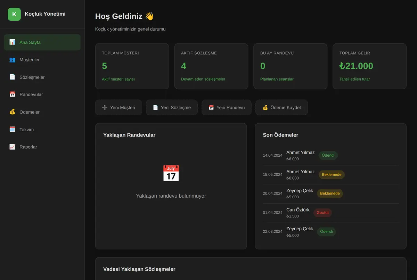Open the Ödemeler sidebar label
This screenshot has height=280, width=417.
pyautogui.click(x=30, y=112)
